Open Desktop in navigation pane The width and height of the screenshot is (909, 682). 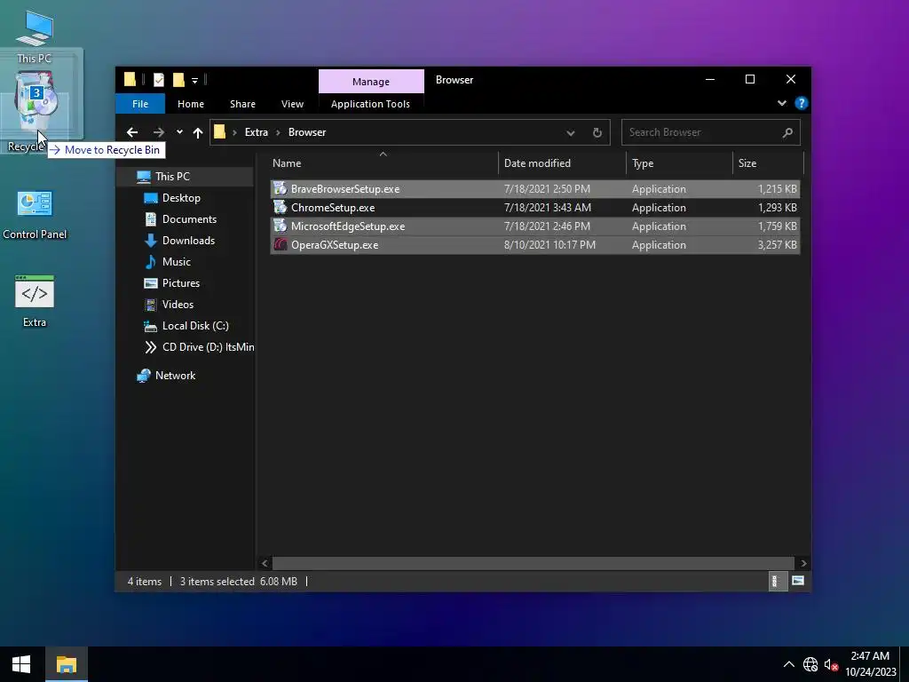coord(181,198)
